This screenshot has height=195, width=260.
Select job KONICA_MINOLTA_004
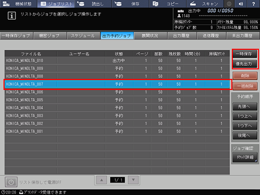[117, 108]
